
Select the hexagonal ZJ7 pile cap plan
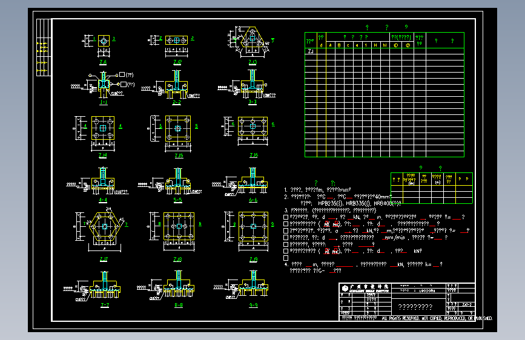point(105,226)
